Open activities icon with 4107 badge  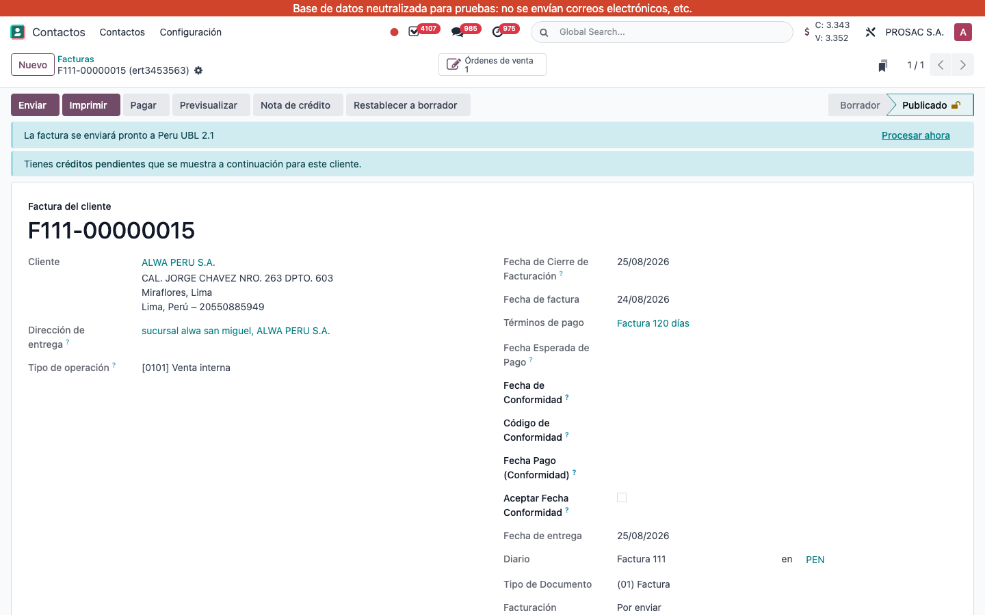[414, 32]
